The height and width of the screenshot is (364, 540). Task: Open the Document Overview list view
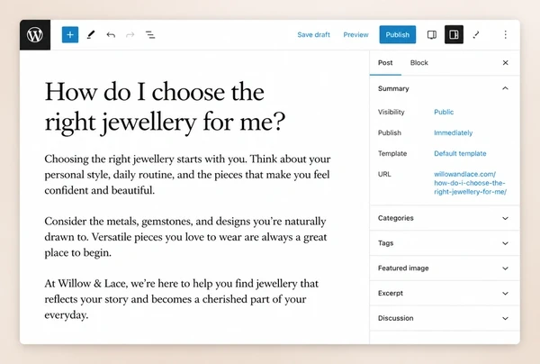150,35
